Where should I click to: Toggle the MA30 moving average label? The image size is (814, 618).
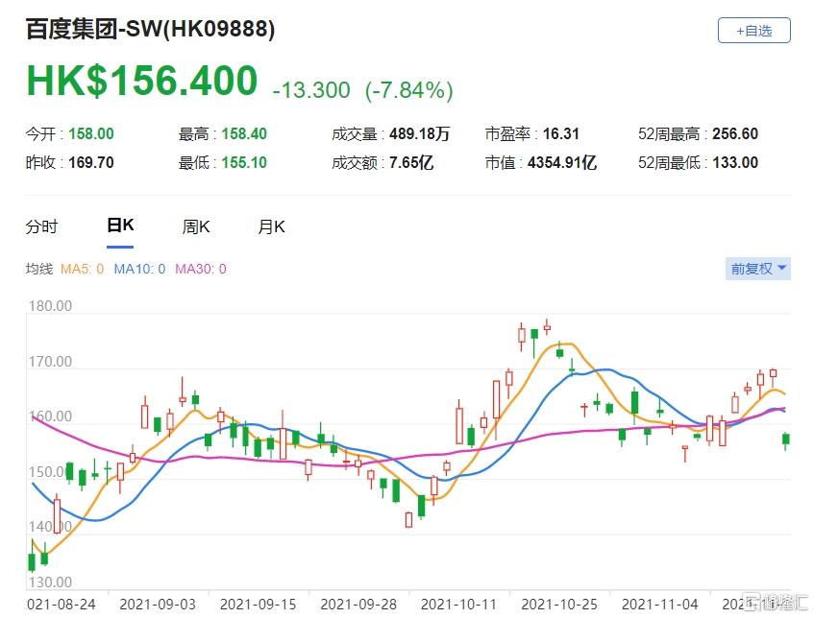point(200,269)
